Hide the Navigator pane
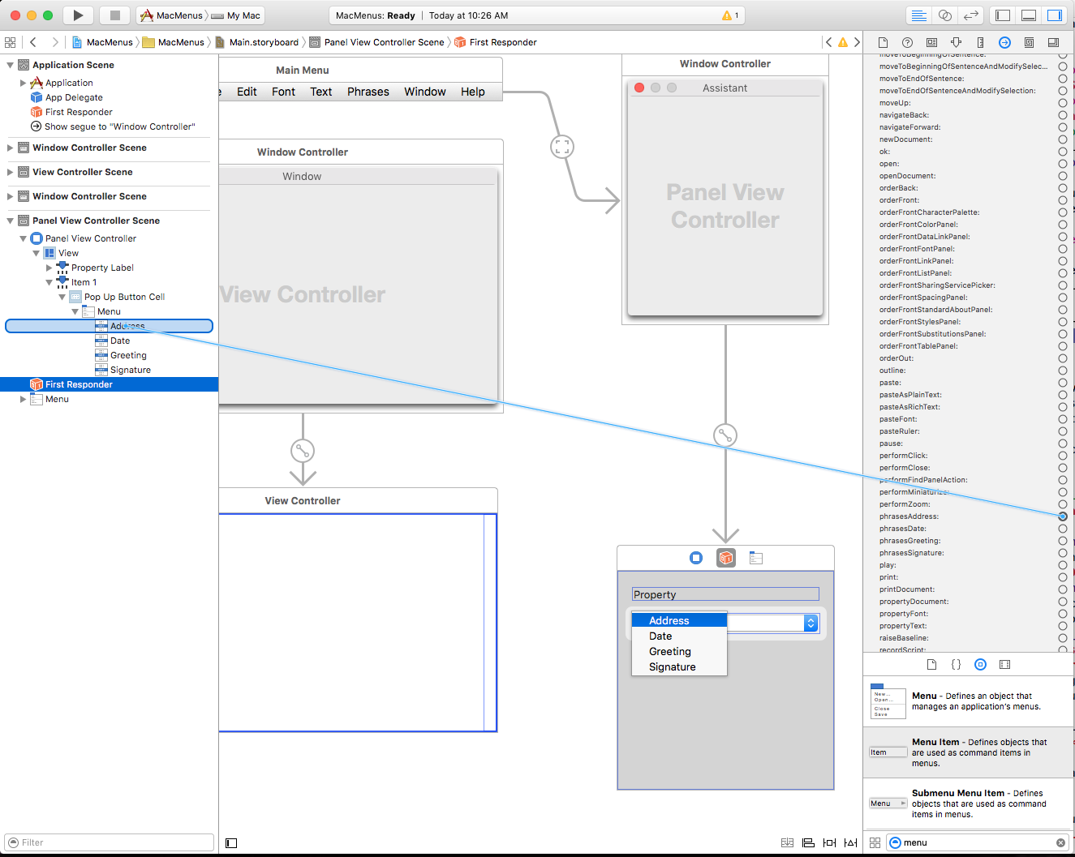Screen dimensions: 1075x857 pyautogui.click(x=1003, y=15)
